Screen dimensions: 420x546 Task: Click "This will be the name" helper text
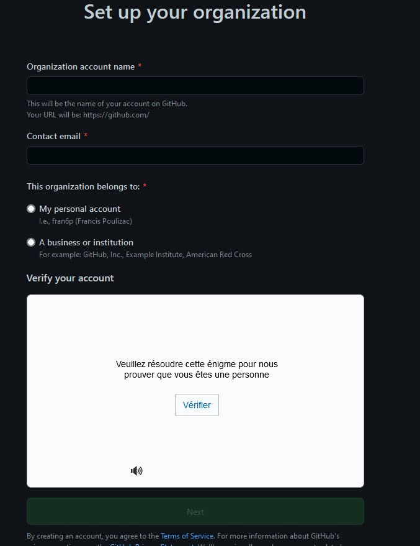pyautogui.click(x=107, y=104)
